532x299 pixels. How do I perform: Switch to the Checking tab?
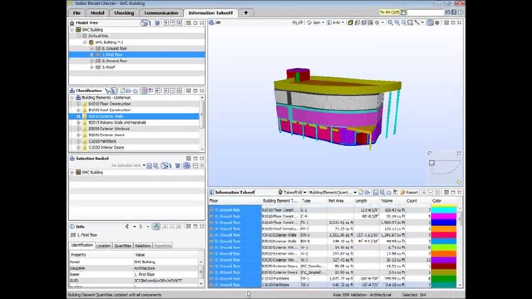[124, 13]
